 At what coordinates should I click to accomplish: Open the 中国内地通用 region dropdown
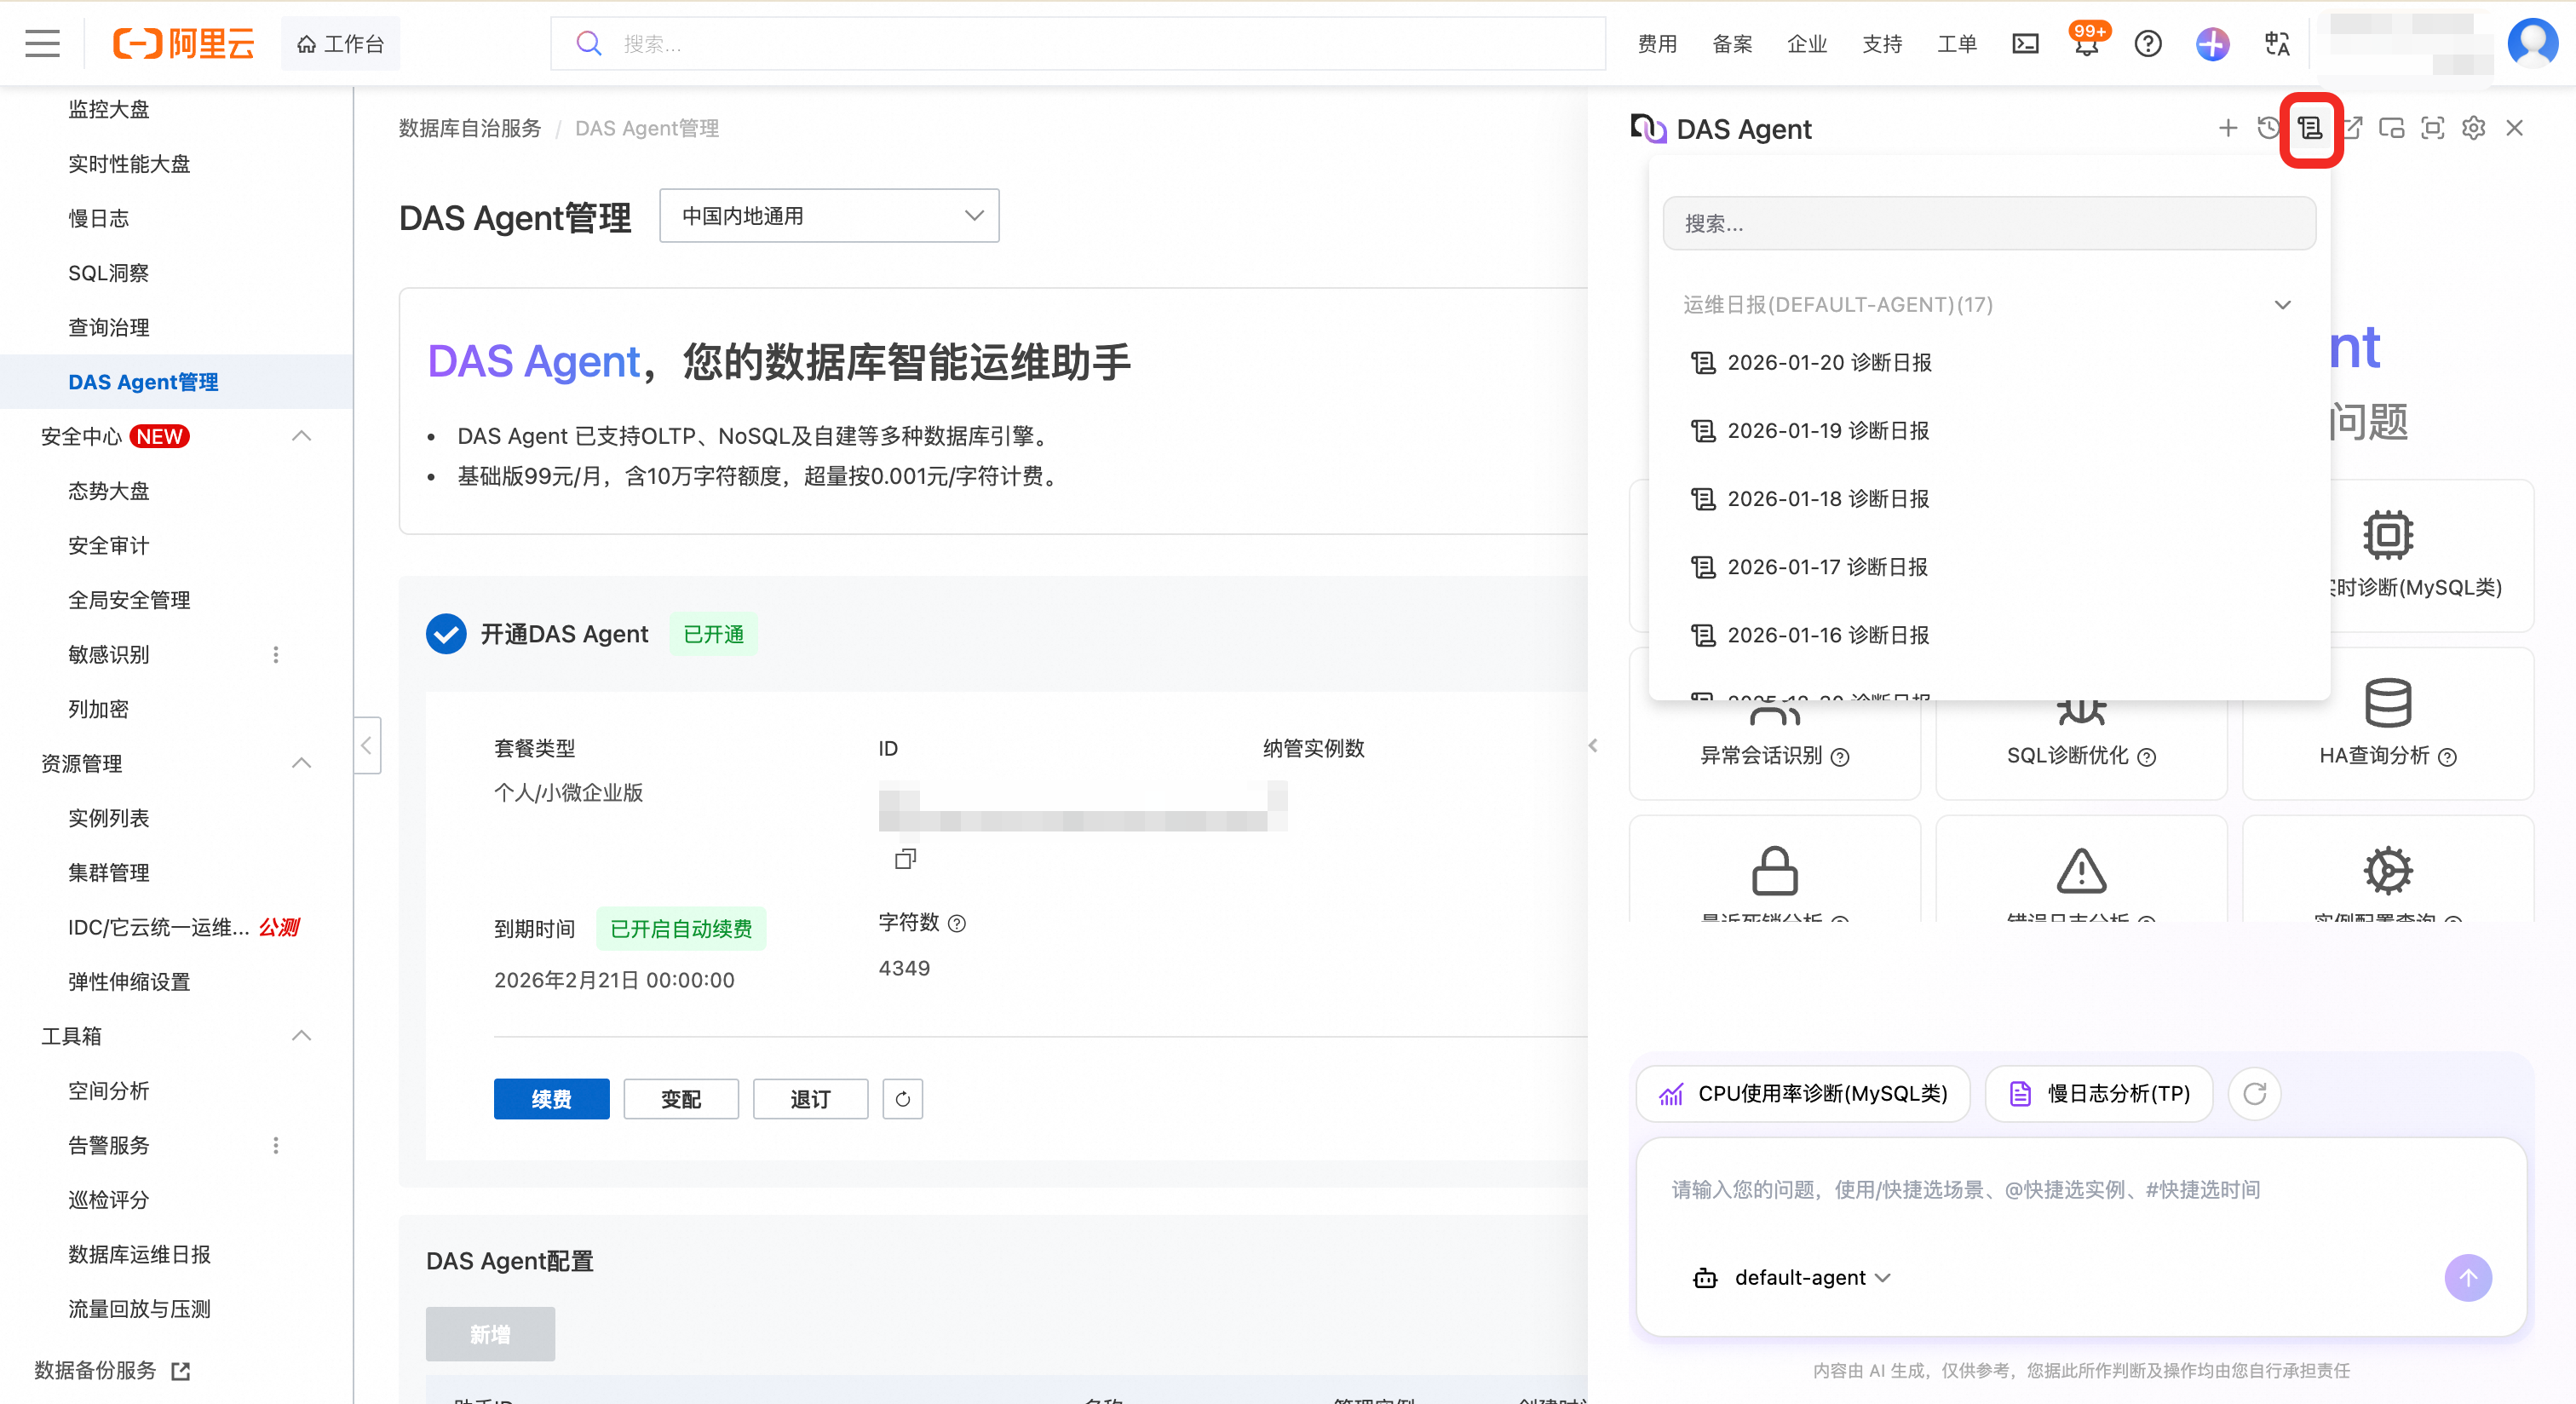pos(829,216)
